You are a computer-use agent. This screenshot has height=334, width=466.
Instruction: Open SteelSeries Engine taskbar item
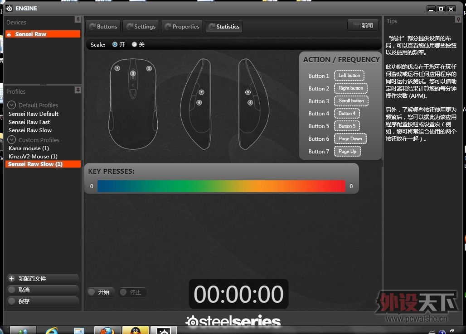(164, 330)
